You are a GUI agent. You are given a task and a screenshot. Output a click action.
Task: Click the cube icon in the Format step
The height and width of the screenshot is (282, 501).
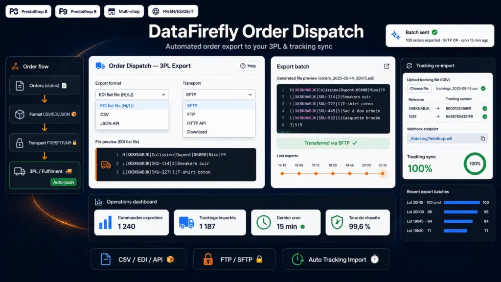[20, 114]
